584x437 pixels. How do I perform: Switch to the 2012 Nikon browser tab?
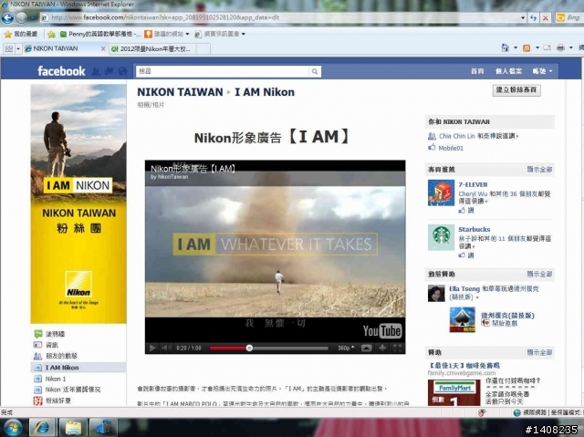153,48
